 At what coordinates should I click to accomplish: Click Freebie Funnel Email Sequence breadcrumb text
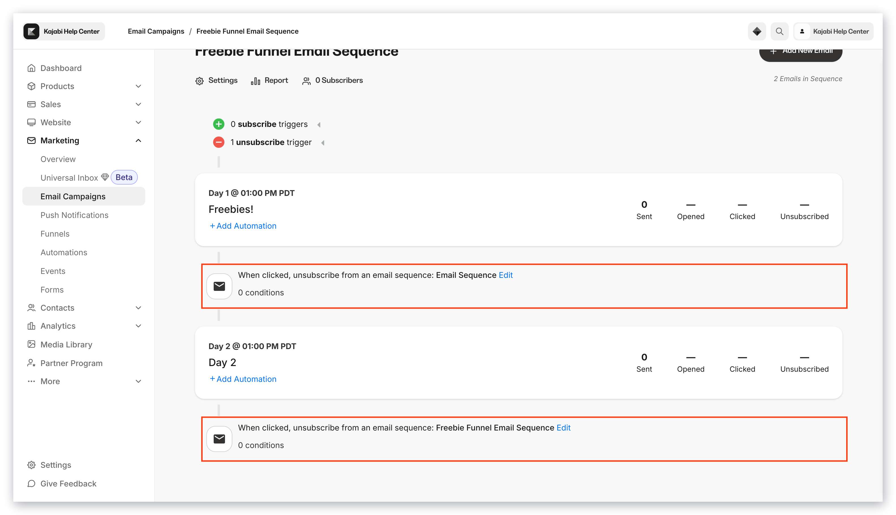pos(247,31)
